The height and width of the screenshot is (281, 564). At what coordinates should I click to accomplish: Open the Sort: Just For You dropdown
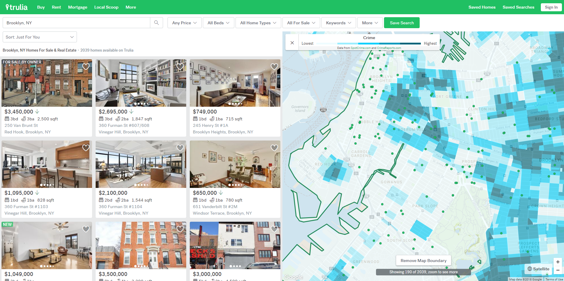tap(40, 37)
